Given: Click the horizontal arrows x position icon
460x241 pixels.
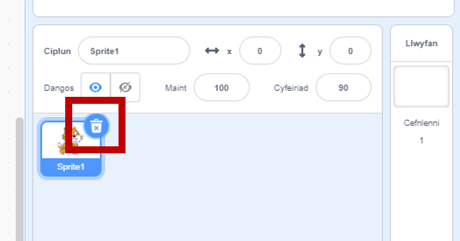Looking at the screenshot, I should coord(212,51).
